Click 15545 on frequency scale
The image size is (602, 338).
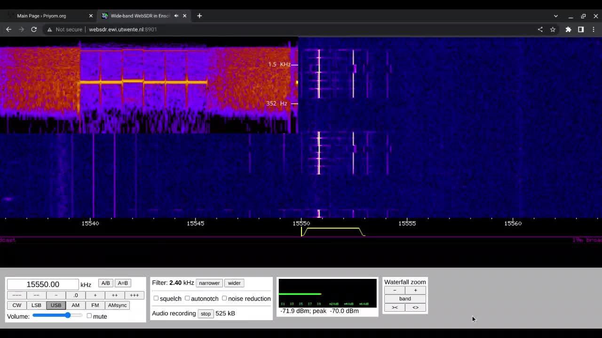(x=196, y=223)
